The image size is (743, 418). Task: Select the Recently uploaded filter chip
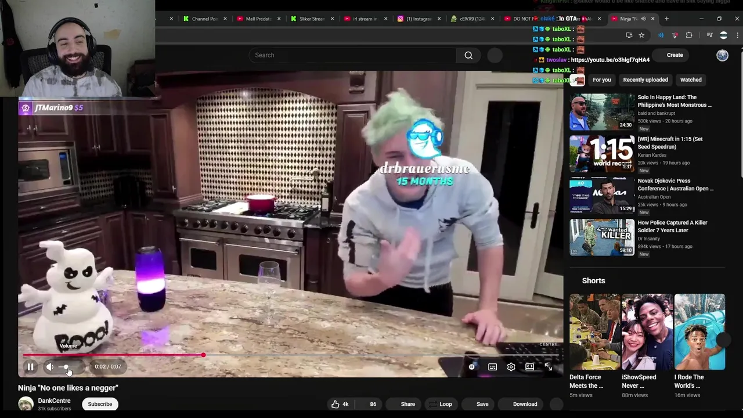click(x=645, y=80)
